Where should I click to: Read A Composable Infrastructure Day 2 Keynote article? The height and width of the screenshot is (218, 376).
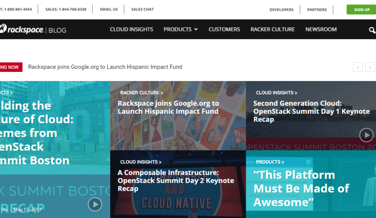pyautogui.click(x=176, y=181)
